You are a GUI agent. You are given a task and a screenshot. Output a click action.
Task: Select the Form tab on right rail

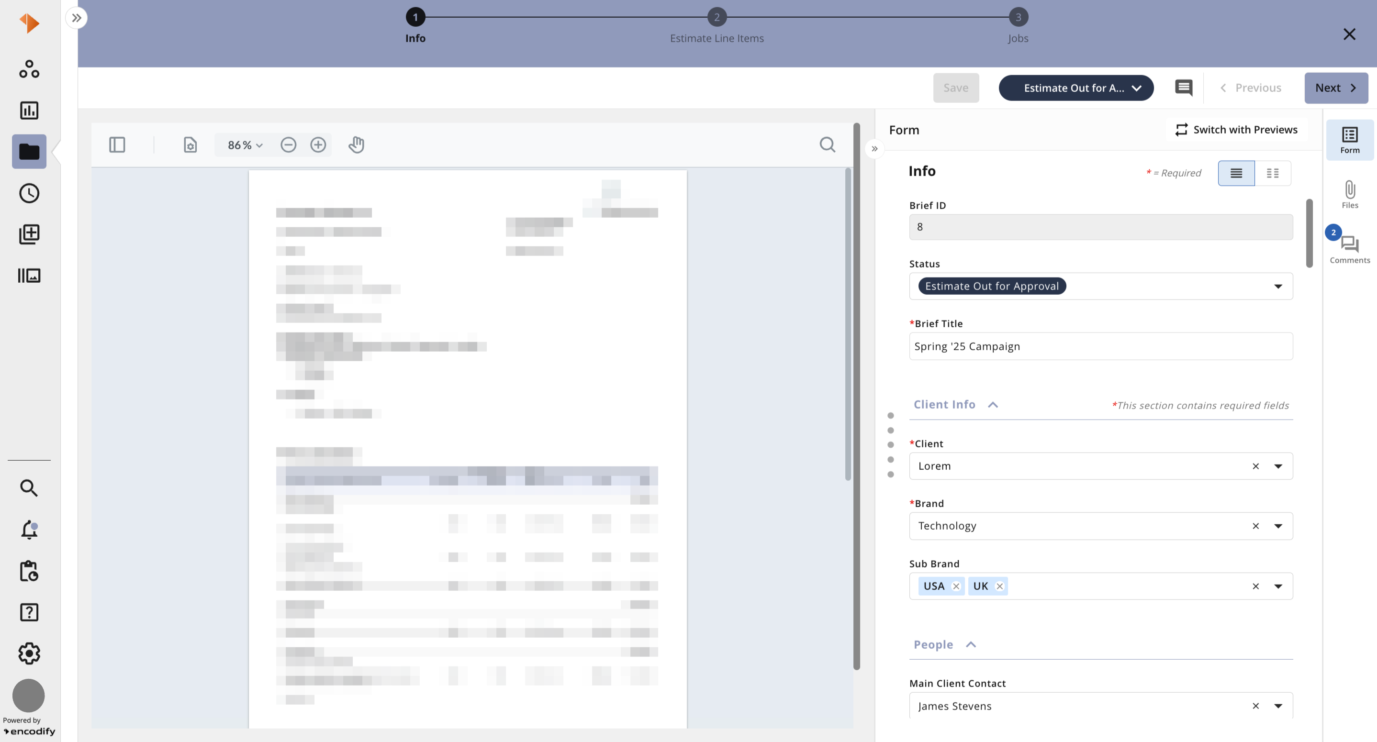pos(1349,140)
